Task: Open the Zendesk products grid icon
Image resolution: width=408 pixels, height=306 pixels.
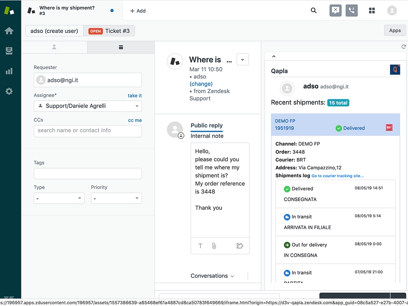Action: (x=372, y=11)
